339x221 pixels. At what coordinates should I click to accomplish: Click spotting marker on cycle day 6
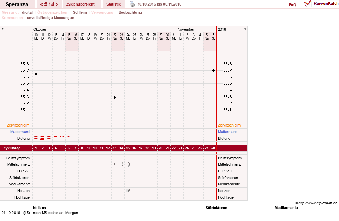(68, 137)
